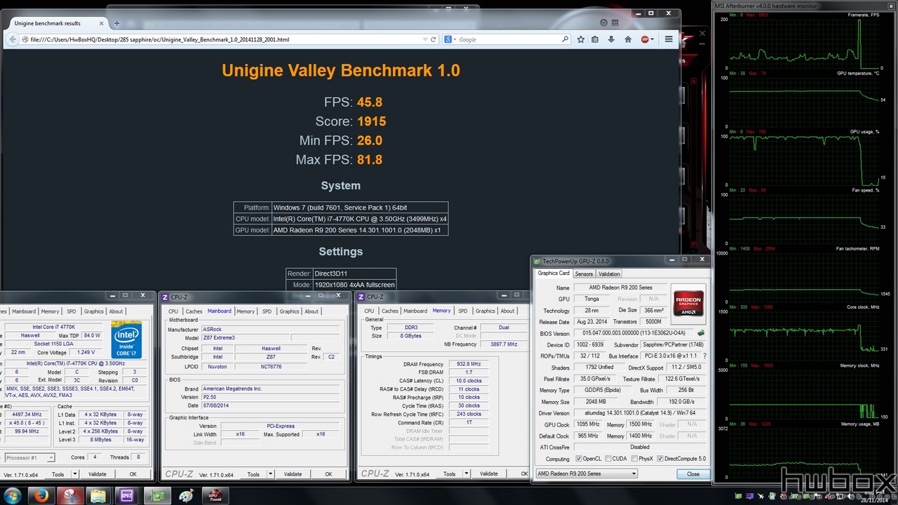Click the DRAM Frequency 932.8 MHz value
This screenshot has height=505, width=898.
coord(469,364)
